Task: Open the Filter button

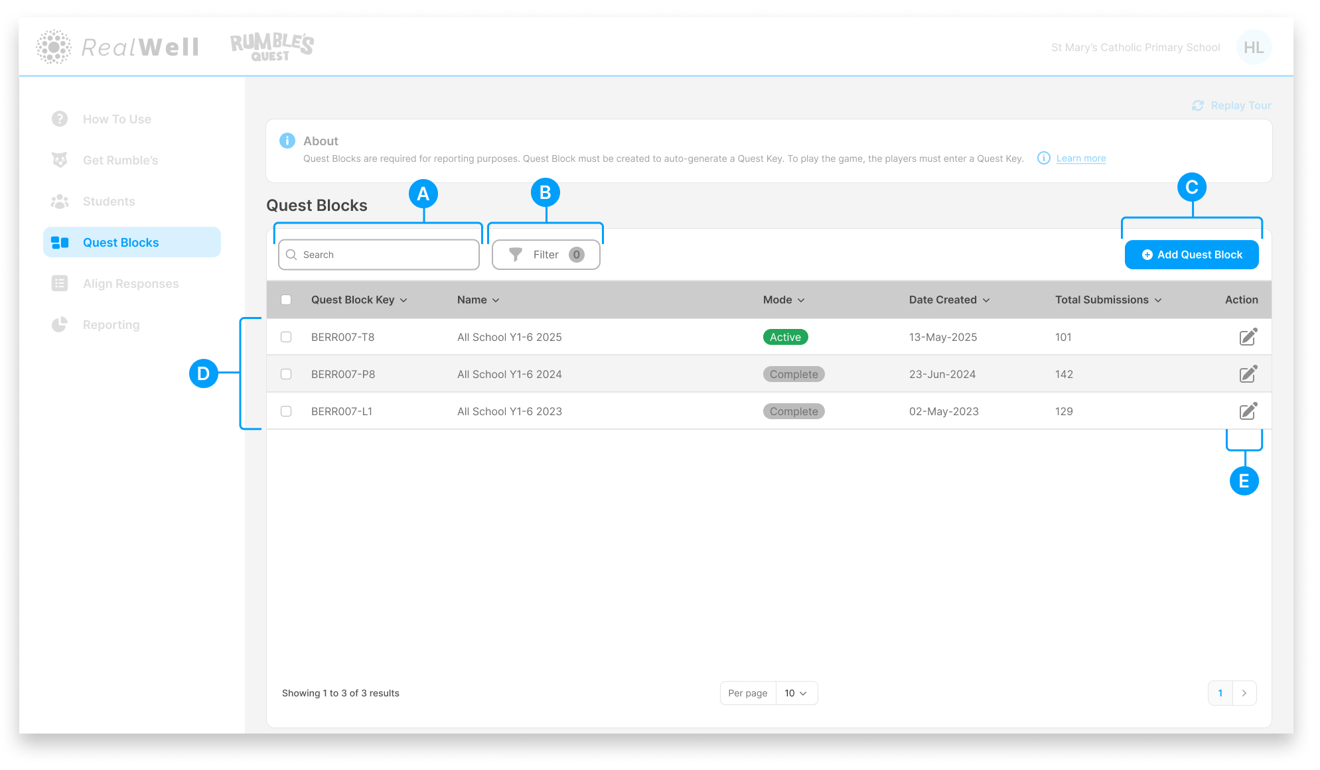Action: click(546, 255)
